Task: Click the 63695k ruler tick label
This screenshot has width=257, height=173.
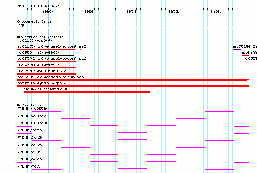Action: 174,12
